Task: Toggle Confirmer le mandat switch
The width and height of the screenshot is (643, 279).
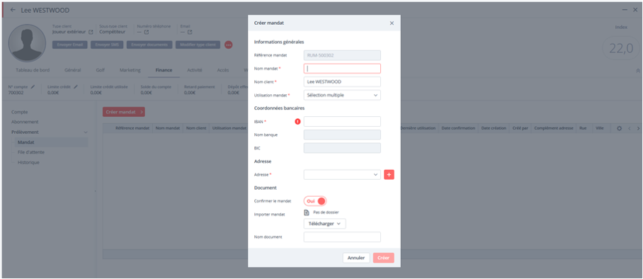Action: point(315,201)
